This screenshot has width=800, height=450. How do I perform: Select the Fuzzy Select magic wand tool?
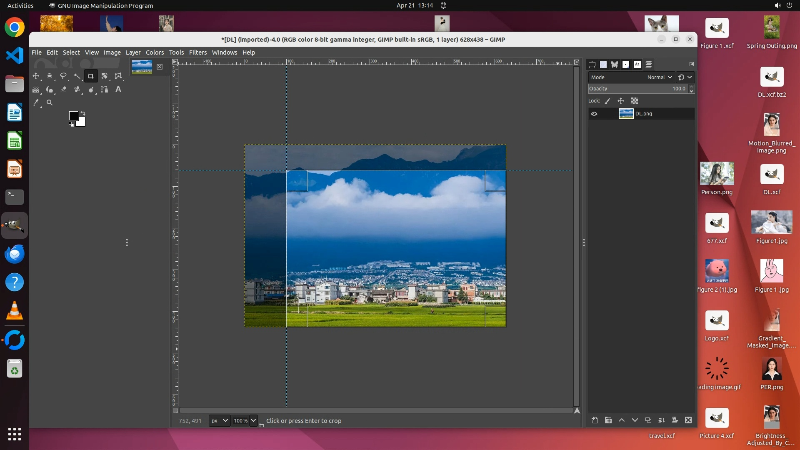(77, 76)
